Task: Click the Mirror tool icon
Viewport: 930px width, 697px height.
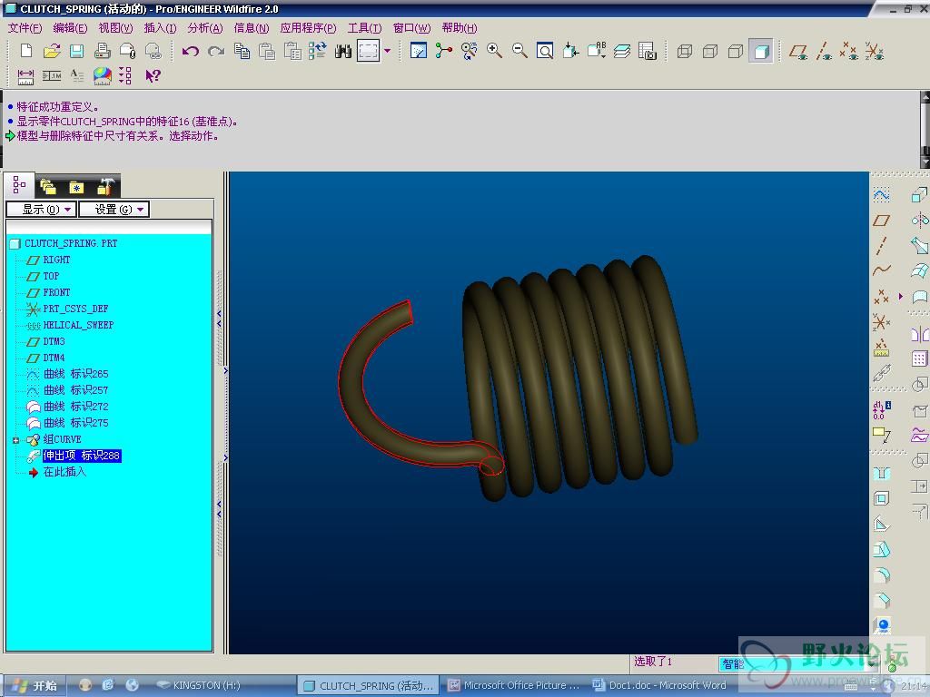Action: 919,334
